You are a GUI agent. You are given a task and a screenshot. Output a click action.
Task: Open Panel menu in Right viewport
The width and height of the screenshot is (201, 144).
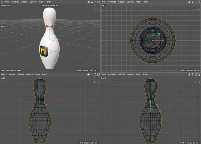pos(44,74)
